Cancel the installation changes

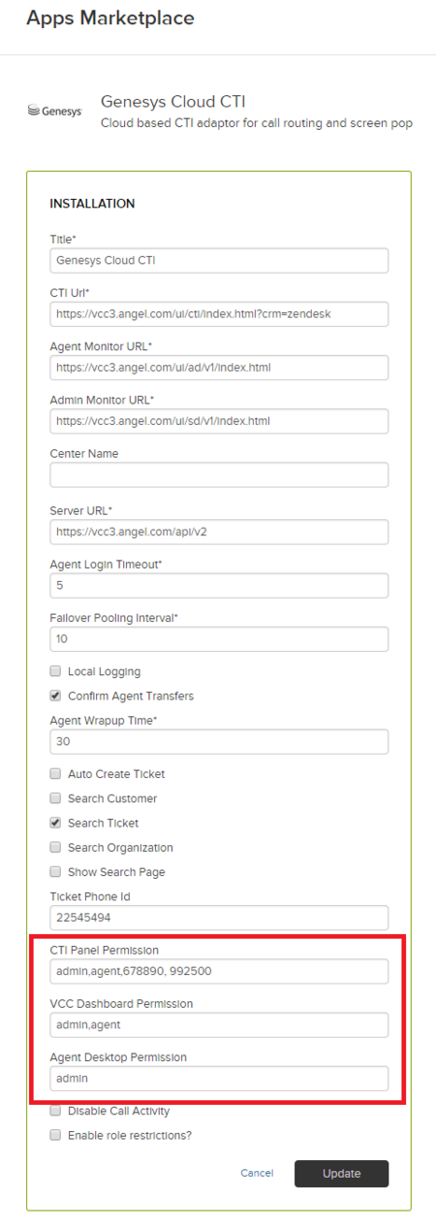tap(257, 1173)
